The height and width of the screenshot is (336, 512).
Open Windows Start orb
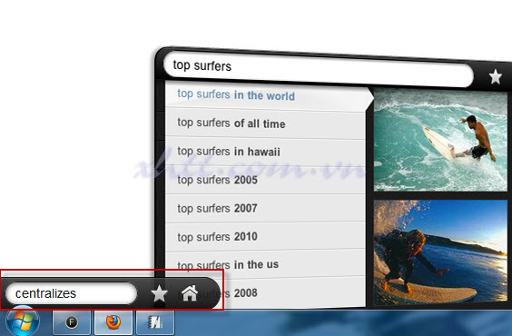pyautogui.click(x=22, y=321)
